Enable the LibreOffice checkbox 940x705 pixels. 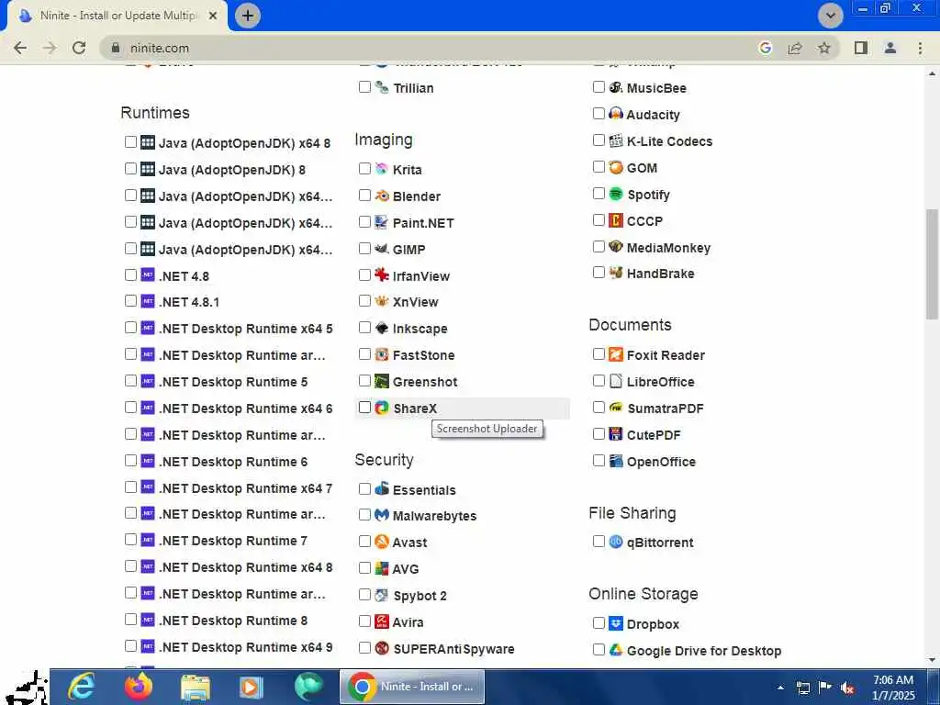click(599, 381)
